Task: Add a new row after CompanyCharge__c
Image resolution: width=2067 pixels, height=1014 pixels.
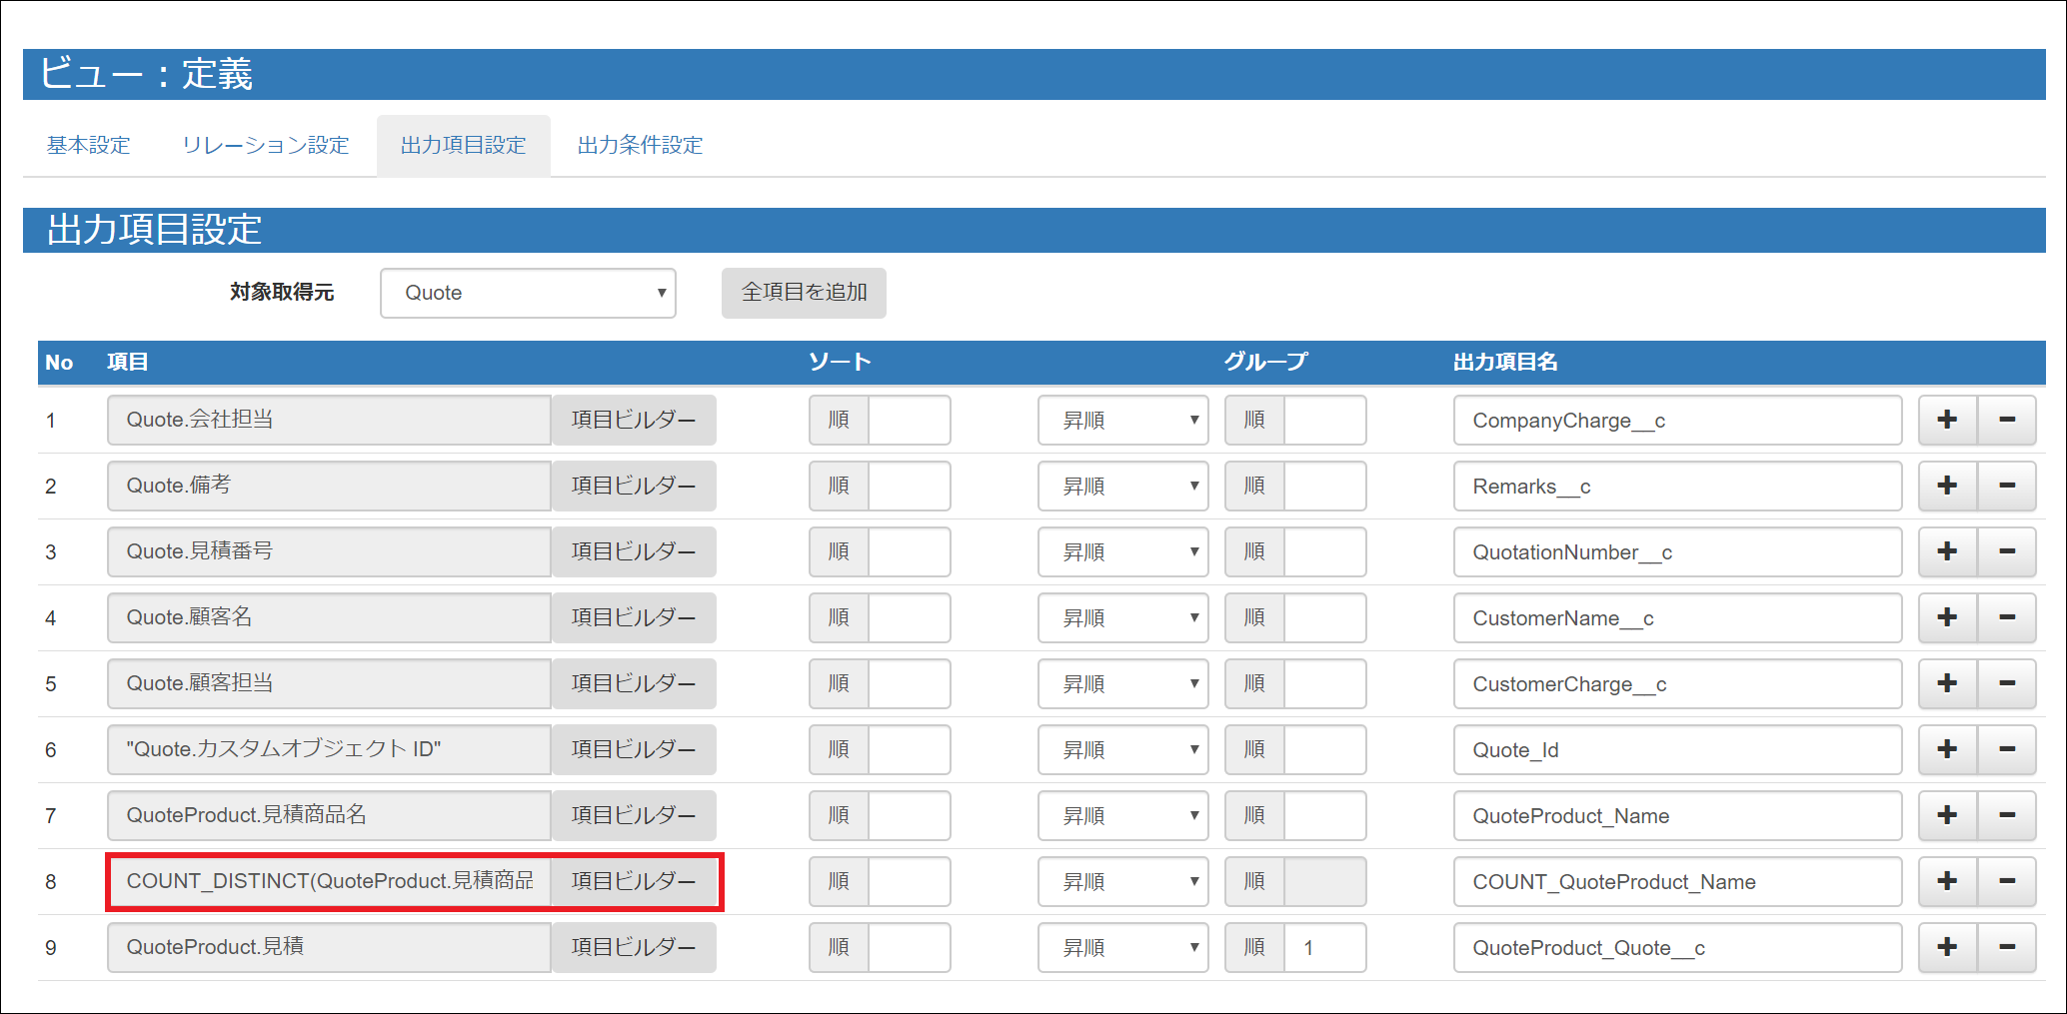Action: (1947, 420)
